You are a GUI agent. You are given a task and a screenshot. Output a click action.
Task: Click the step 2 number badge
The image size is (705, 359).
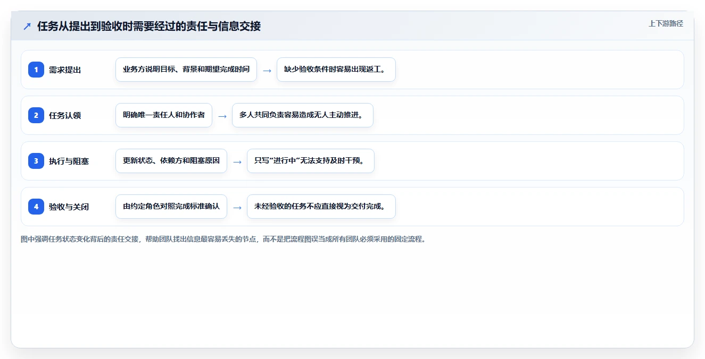pos(36,115)
